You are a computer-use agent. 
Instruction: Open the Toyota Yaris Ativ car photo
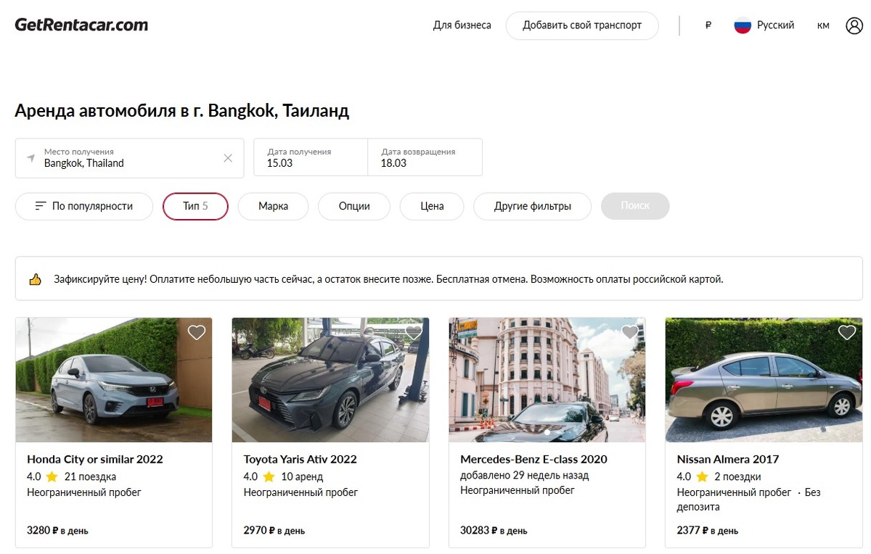click(x=330, y=380)
